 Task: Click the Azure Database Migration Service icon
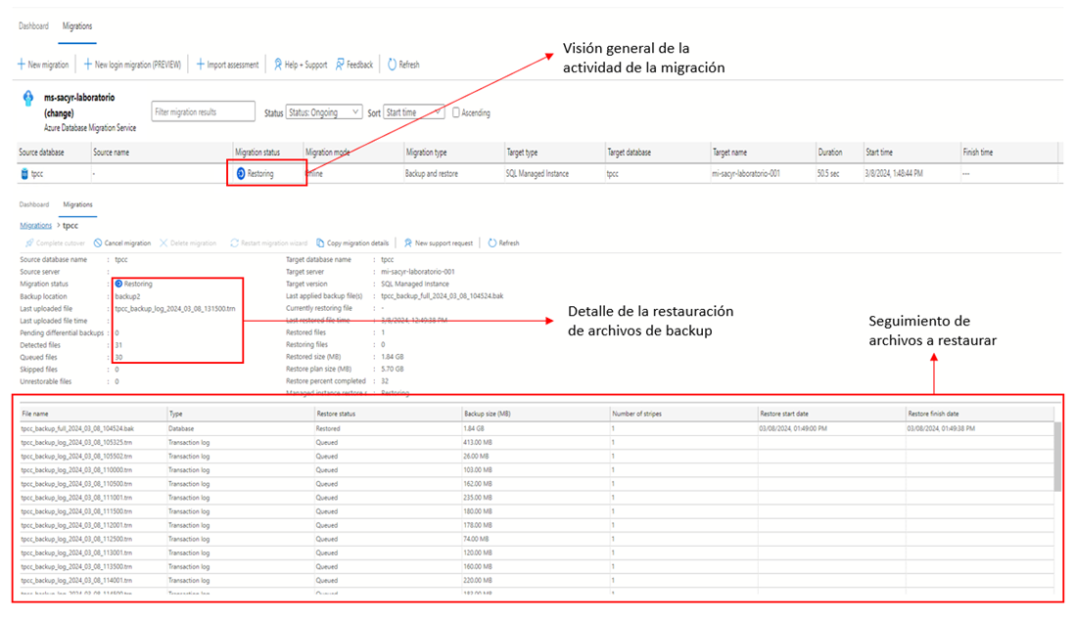[28, 98]
